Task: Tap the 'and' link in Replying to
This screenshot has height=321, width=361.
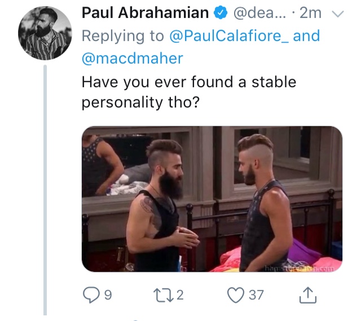Action: coord(306,36)
